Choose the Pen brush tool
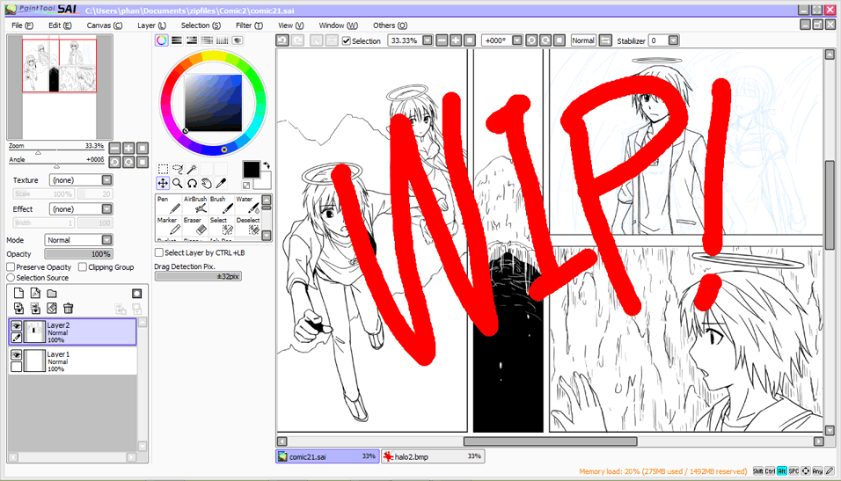This screenshot has width=841, height=481. (168, 204)
